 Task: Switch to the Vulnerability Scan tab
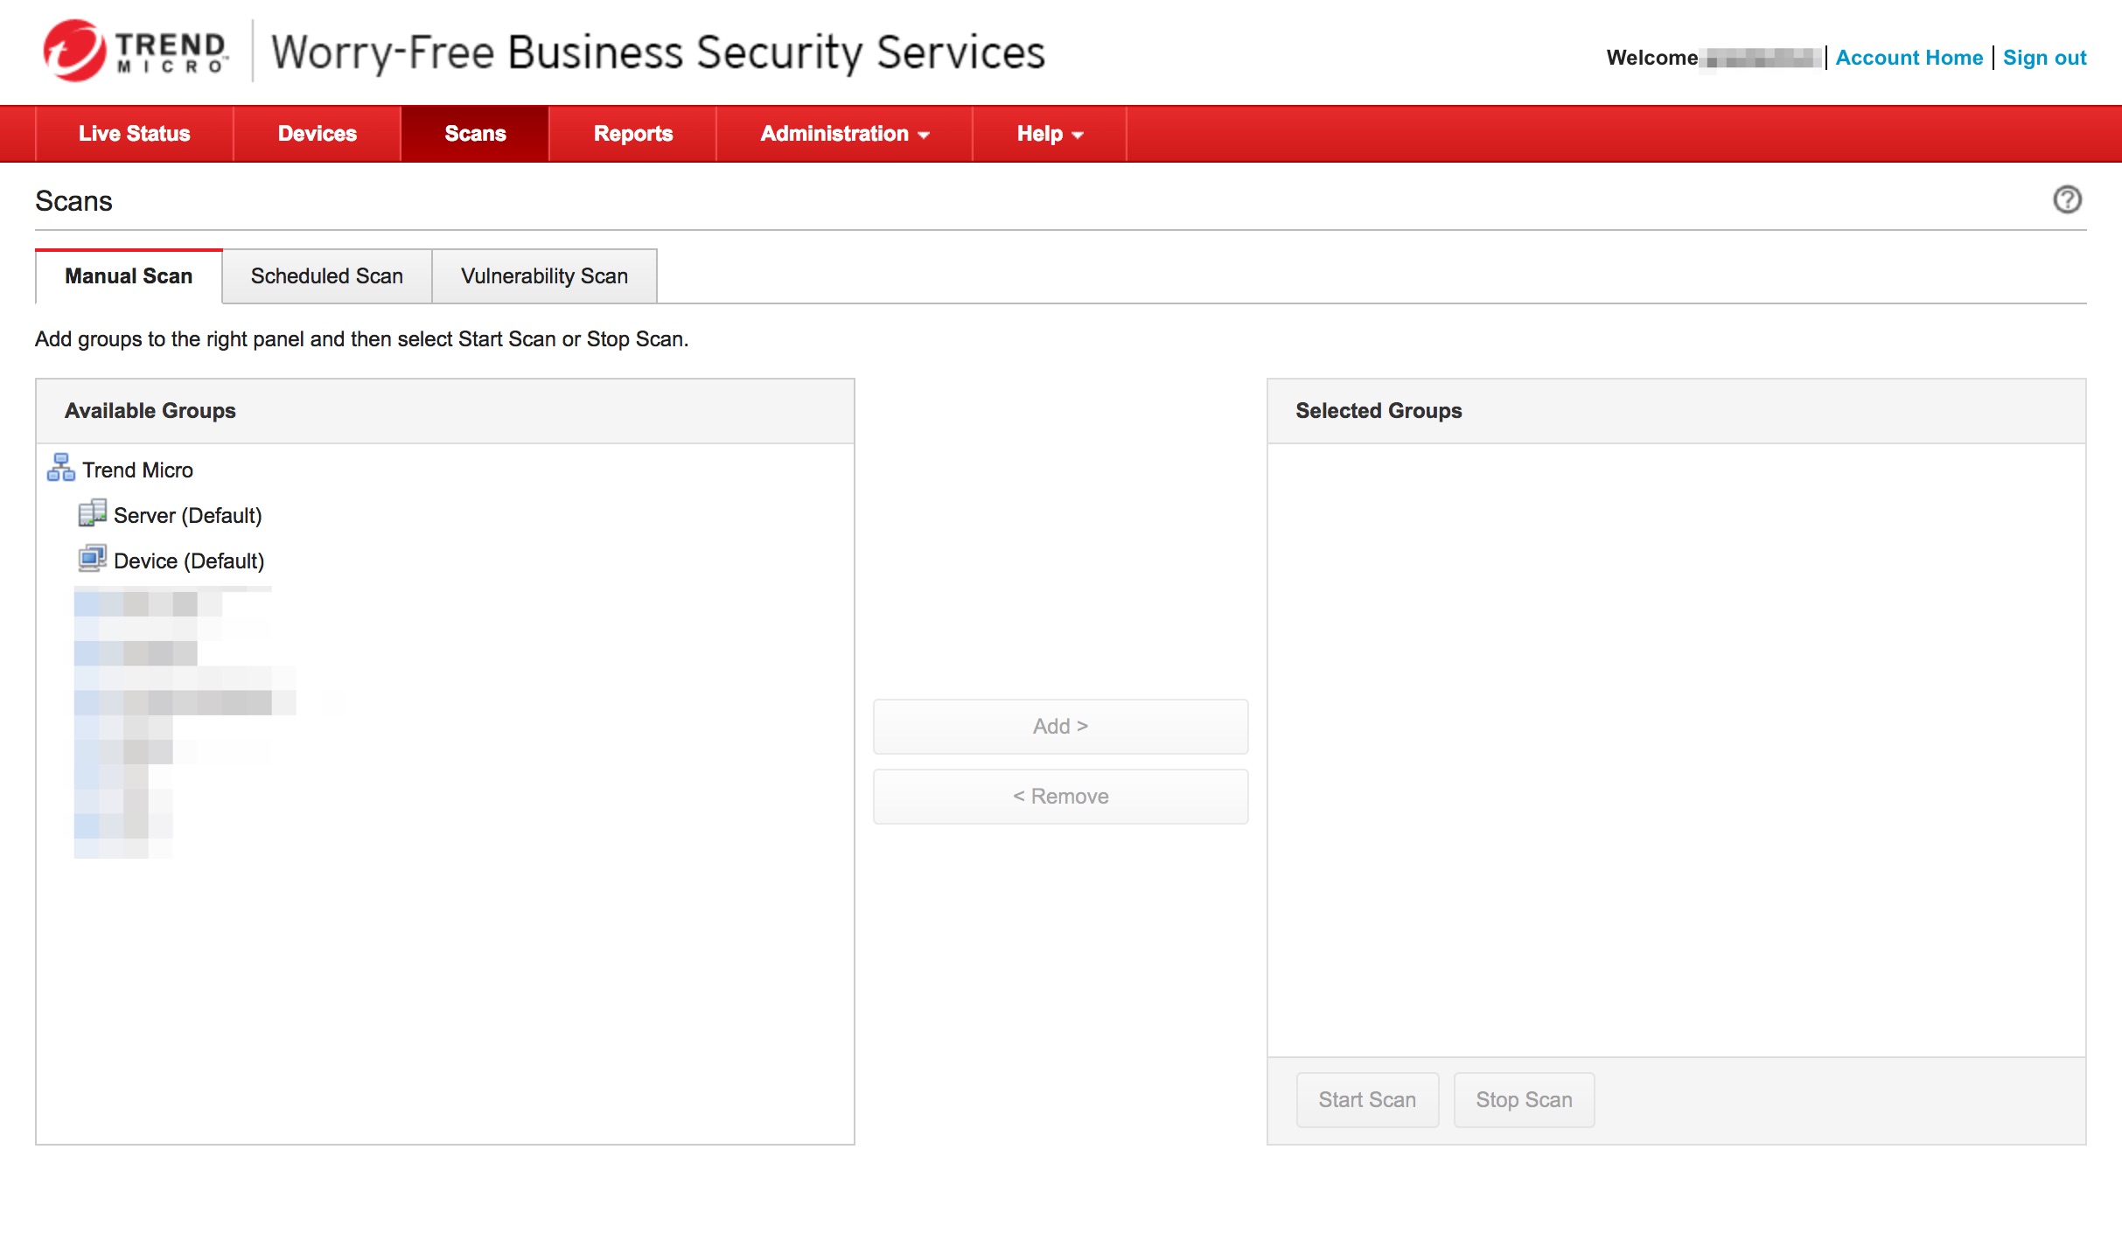coord(544,276)
